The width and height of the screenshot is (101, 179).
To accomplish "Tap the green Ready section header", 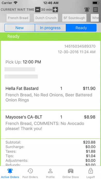I will tap(50, 37).
